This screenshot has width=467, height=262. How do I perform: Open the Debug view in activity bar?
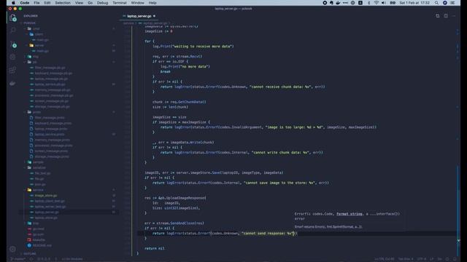[12, 57]
